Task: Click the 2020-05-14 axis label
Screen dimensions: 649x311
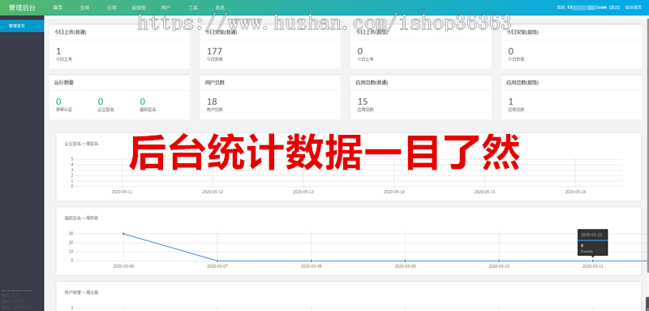Action: 394,192
